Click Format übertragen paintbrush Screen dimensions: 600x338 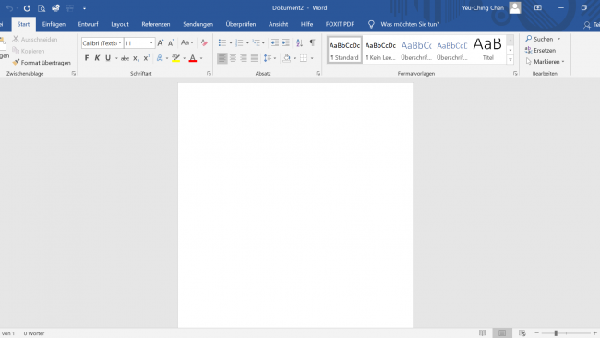pyautogui.click(x=42, y=63)
